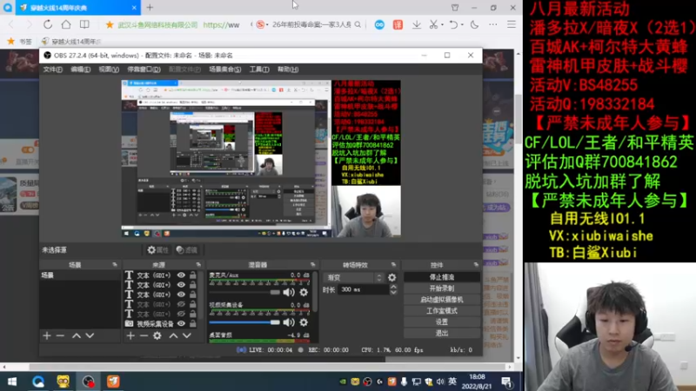The image size is (696, 391).
Task: Switch to 工作室模式
Action: click(442, 311)
